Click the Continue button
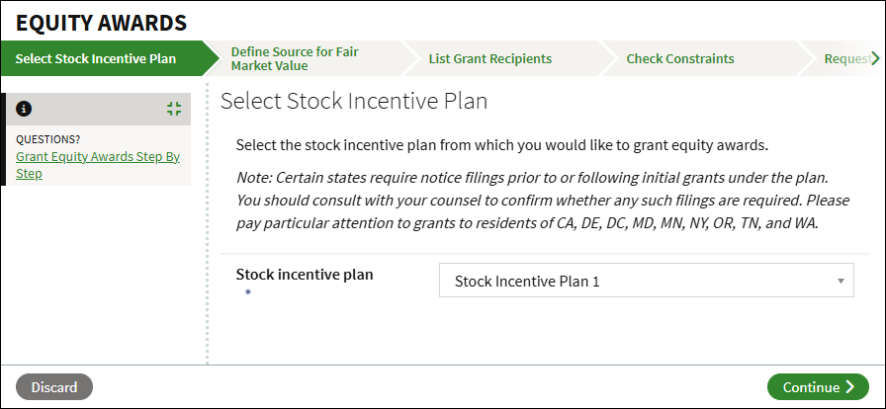Viewport: 886px width, 409px height. pyautogui.click(x=818, y=387)
